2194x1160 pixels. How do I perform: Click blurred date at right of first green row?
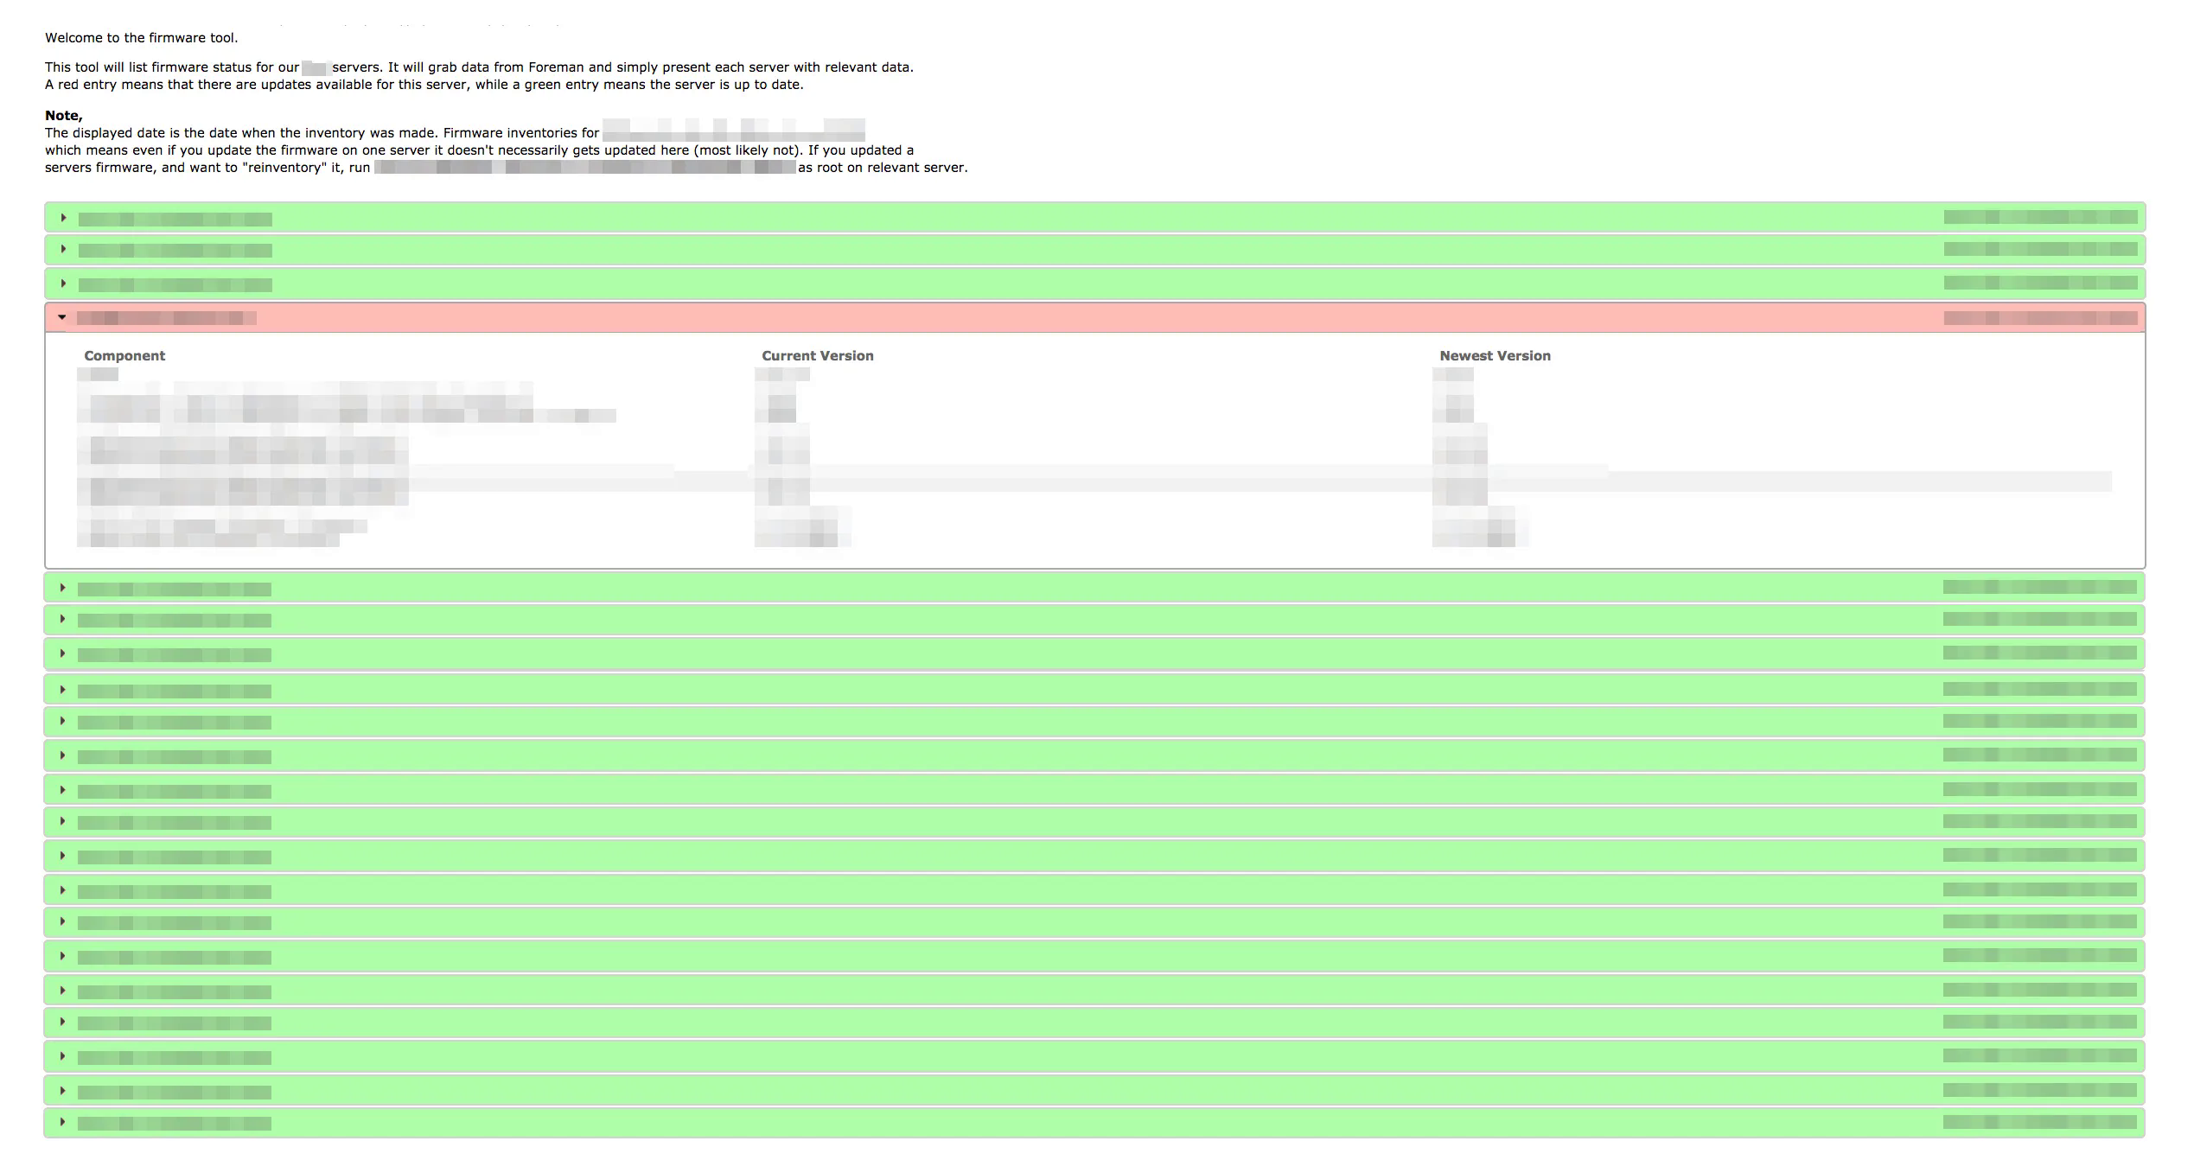(2040, 217)
